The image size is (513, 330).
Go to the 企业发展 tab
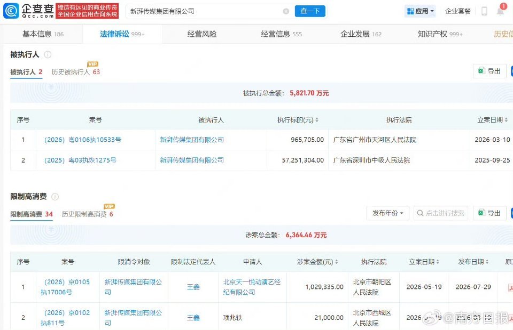(361, 34)
